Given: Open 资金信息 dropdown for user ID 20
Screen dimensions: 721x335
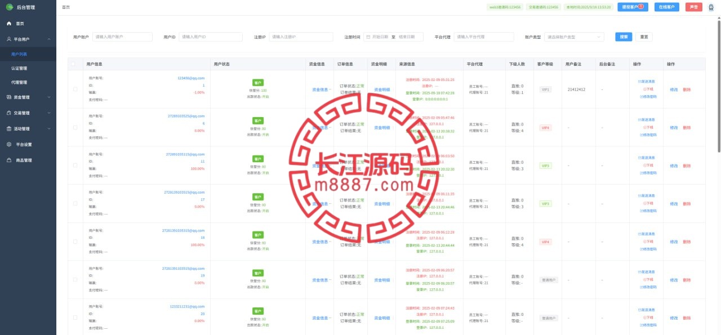Looking at the screenshot, I should pyautogui.click(x=322, y=318).
